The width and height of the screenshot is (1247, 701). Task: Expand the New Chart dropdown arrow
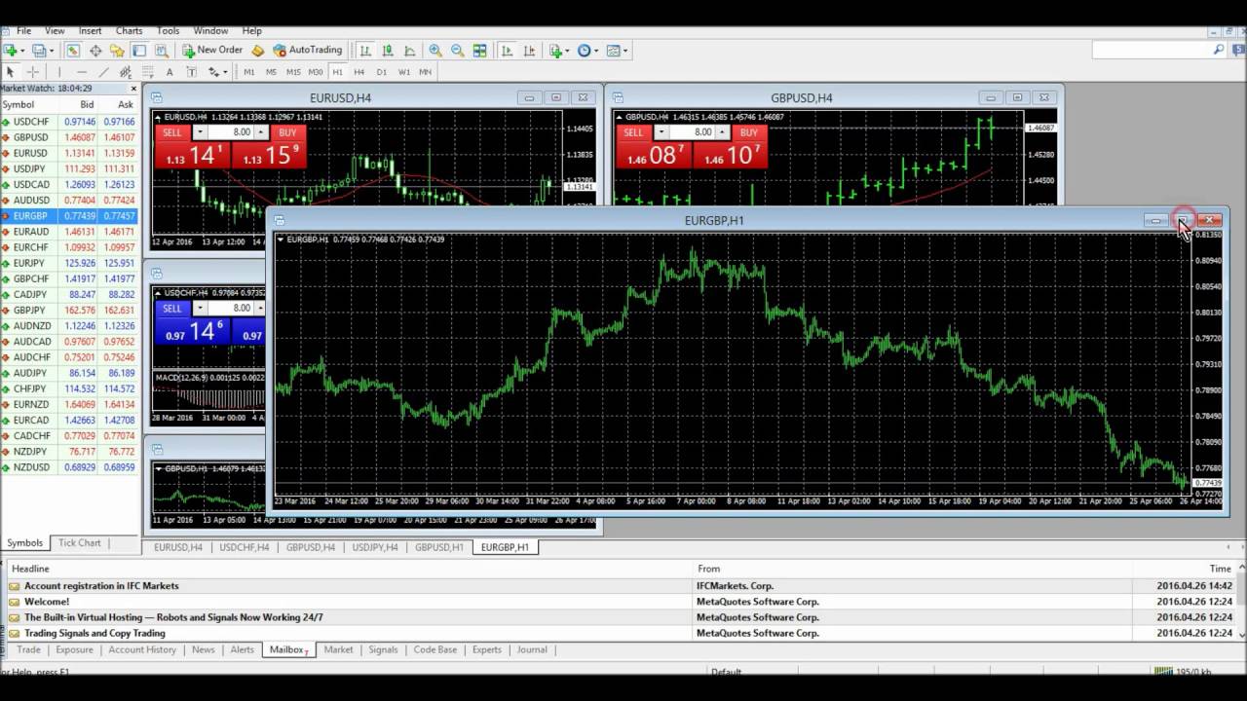coord(22,51)
